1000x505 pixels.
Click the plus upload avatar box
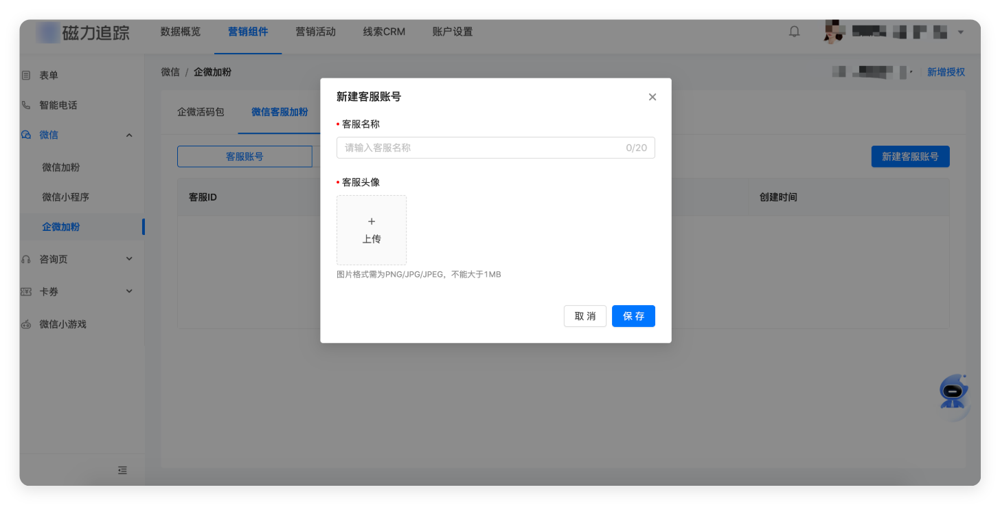point(372,230)
